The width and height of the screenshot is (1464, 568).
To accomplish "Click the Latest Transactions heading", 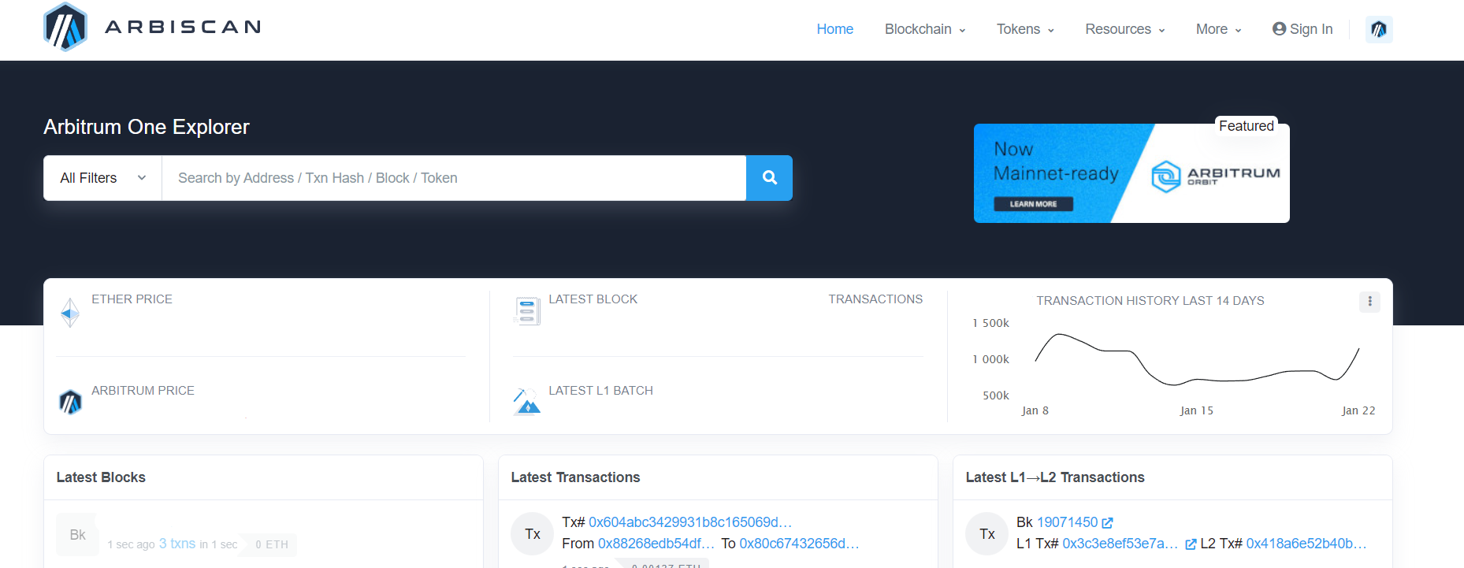I will coord(575,477).
